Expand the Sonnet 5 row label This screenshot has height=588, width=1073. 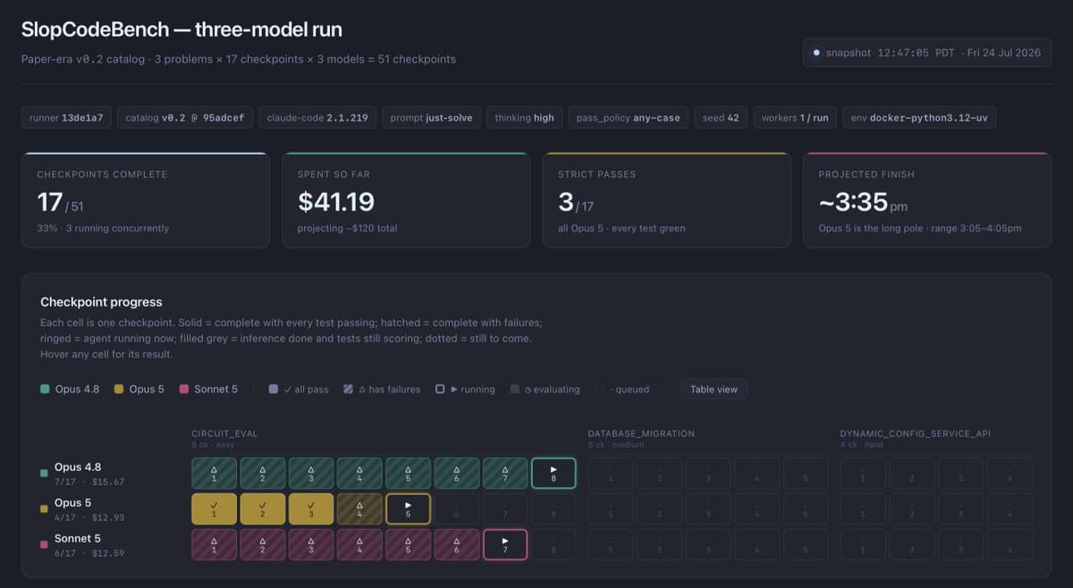pos(82,545)
